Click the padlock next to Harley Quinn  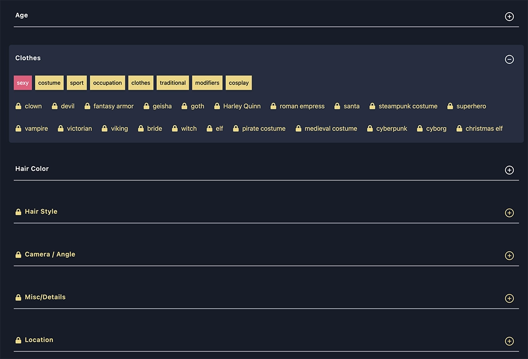216,106
